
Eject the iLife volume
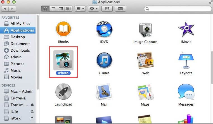coord(32,111)
